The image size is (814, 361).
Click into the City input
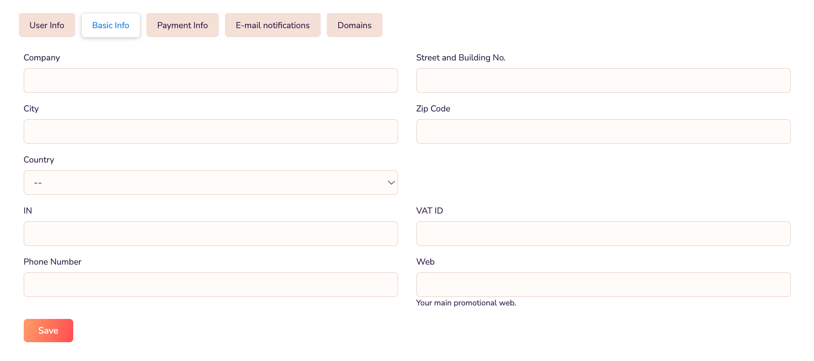(211, 131)
